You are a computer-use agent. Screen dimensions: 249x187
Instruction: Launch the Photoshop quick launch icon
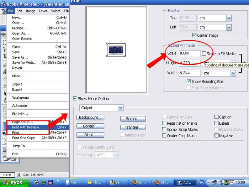tap(36, 182)
